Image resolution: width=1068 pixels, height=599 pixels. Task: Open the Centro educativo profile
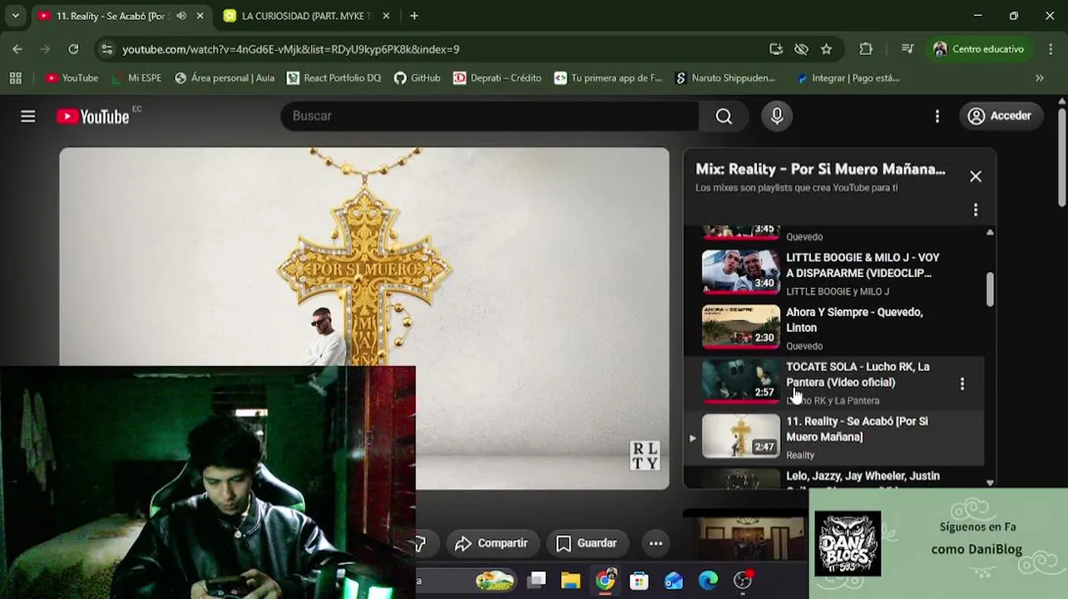[979, 49]
